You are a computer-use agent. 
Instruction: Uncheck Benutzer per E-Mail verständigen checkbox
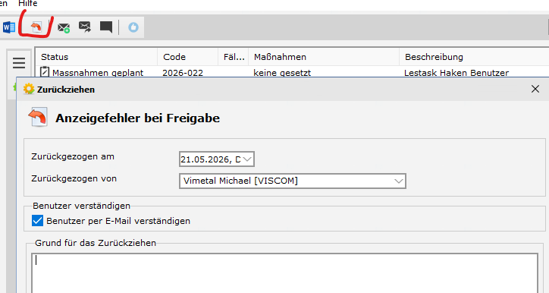pos(37,221)
